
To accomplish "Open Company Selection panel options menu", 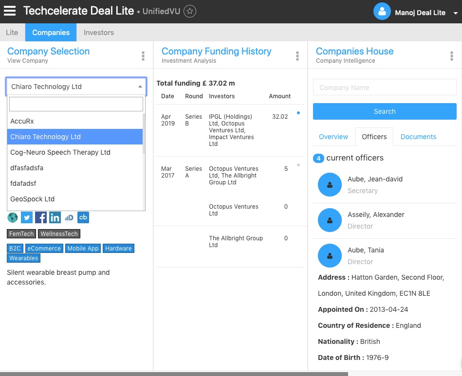I will pos(143,56).
